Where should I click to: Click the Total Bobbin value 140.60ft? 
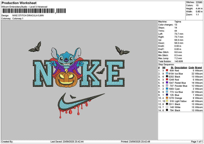[178, 61]
